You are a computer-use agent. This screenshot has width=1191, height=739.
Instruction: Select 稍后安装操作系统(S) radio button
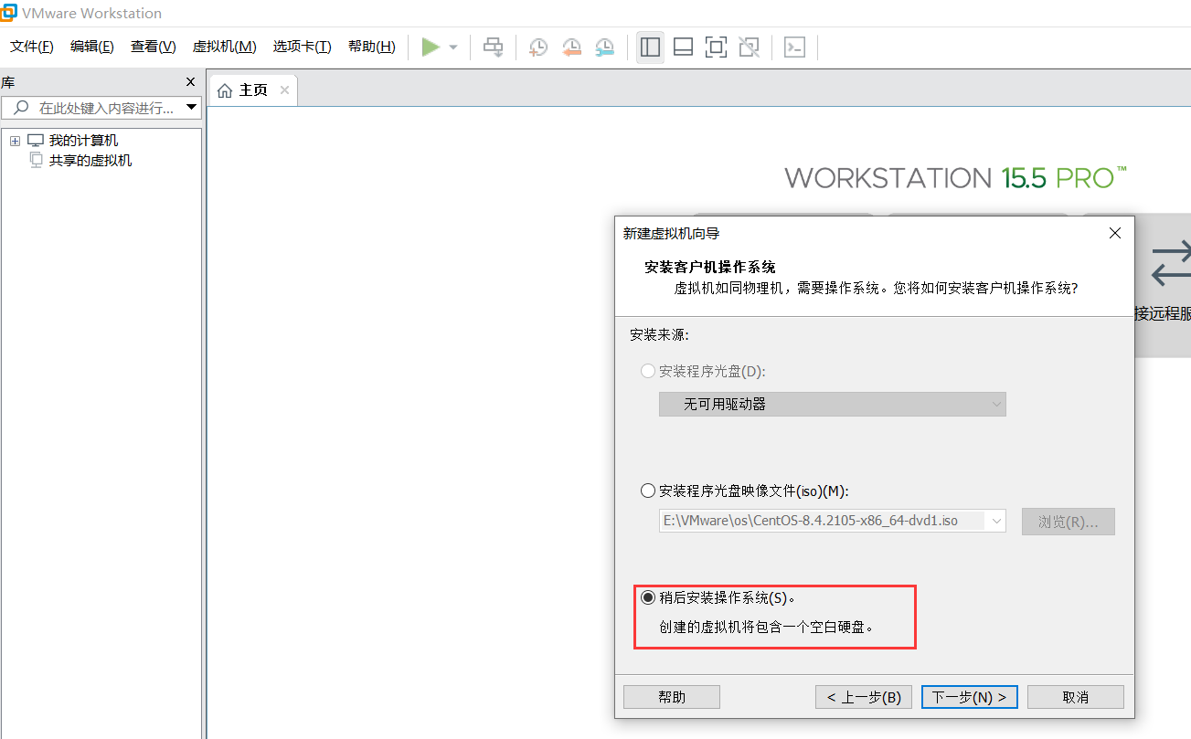[x=648, y=598]
